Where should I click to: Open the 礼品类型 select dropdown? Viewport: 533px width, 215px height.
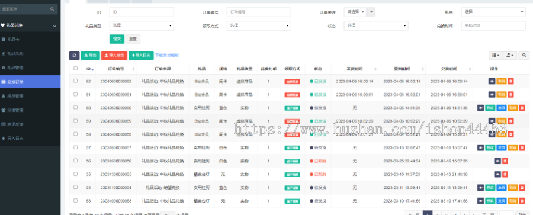pyautogui.click(x=142, y=25)
